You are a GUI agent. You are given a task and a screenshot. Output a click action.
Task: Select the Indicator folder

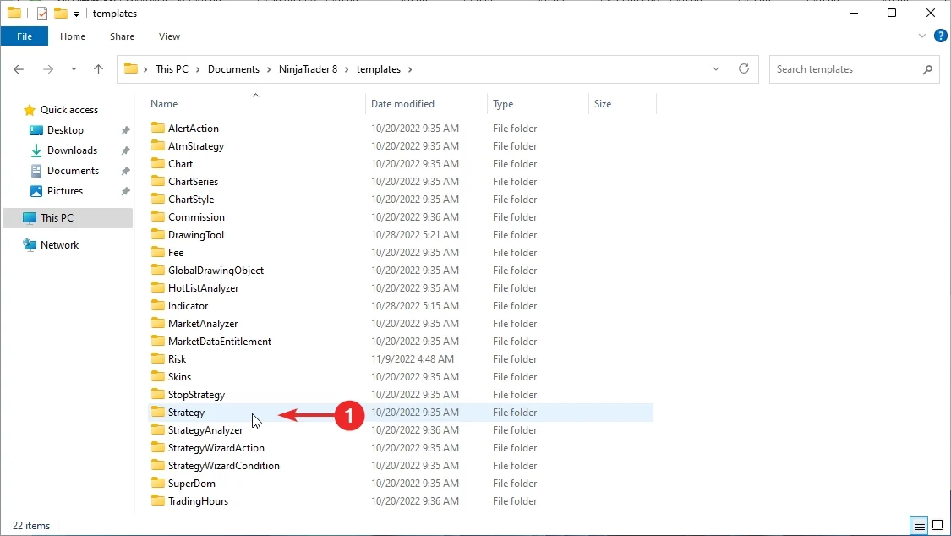click(x=188, y=306)
